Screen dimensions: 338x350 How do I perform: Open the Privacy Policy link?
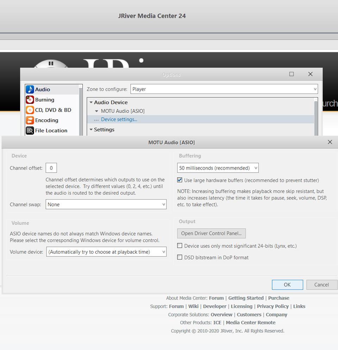click(x=273, y=306)
